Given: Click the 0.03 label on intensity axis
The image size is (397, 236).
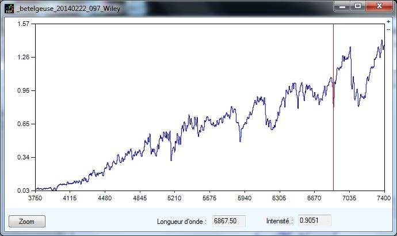Looking at the screenshot, I should coord(23,190).
